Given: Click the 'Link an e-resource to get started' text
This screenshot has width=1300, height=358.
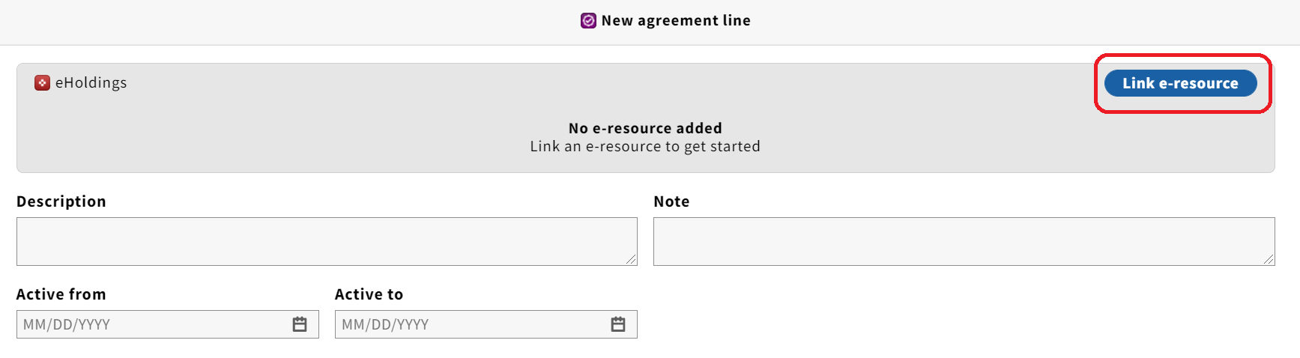Looking at the screenshot, I should tap(645, 146).
